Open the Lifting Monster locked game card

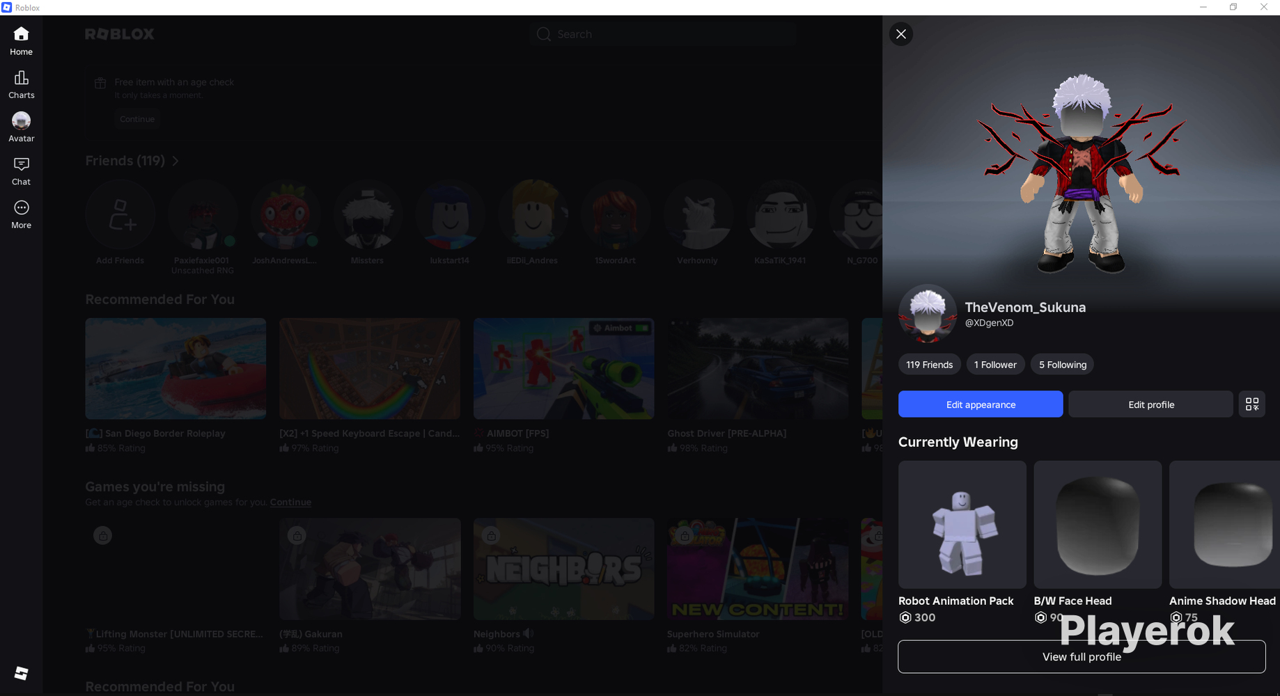point(175,569)
